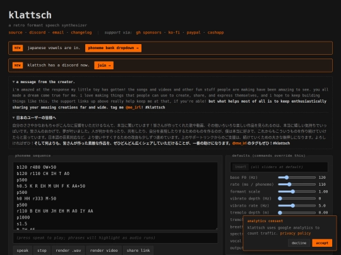The width and height of the screenshot is (341, 255).
Task: Click the playback status line below the sequence
Action: pyautogui.click(x=116, y=238)
